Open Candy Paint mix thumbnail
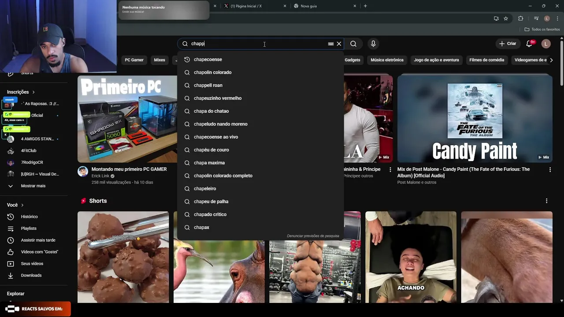The image size is (564, 317). pyautogui.click(x=475, y=119)
